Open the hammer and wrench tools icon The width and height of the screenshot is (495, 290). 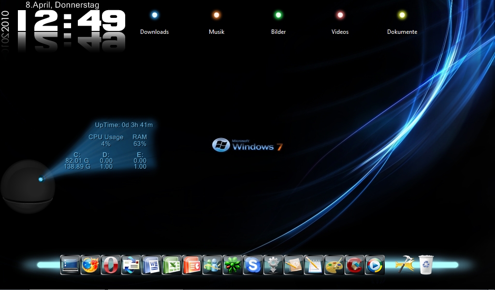(405, 264)
